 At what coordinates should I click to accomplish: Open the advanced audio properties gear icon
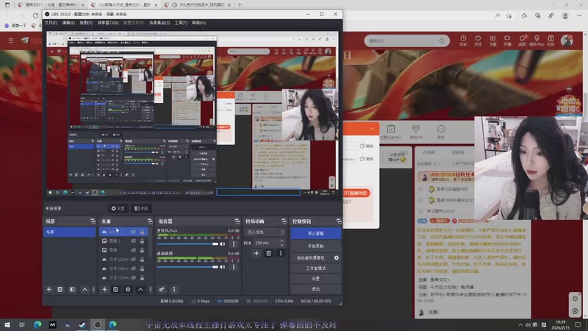coord(162,289)
